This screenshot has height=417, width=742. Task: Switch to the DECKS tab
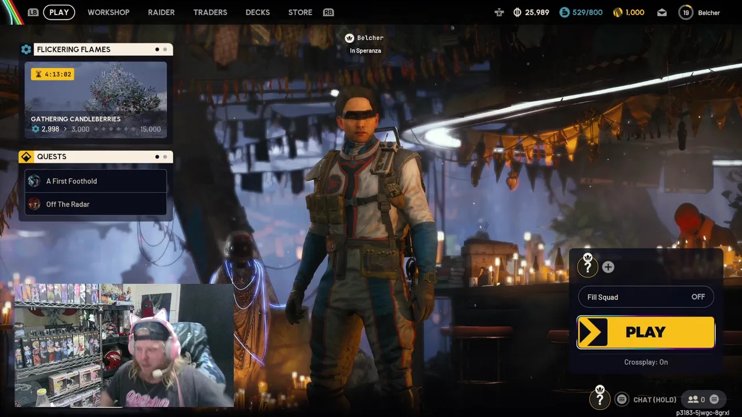coord(257,12)
